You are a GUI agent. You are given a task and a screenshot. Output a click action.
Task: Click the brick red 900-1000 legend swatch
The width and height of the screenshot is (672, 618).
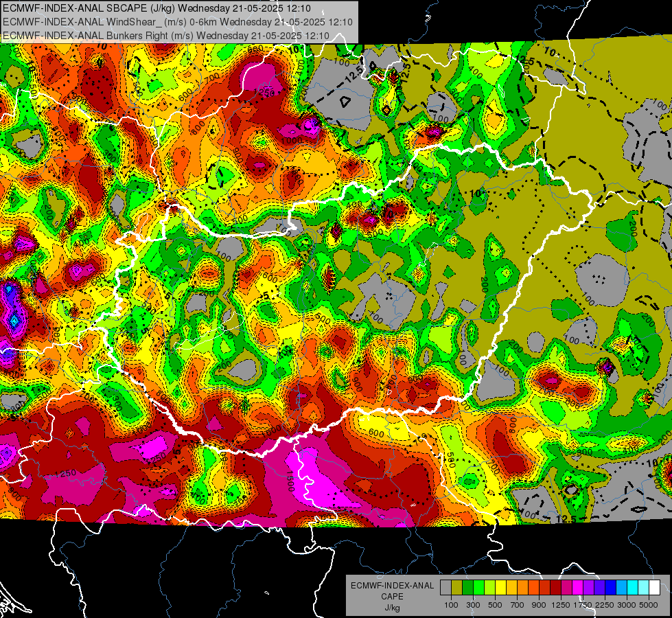pos(545,587)
